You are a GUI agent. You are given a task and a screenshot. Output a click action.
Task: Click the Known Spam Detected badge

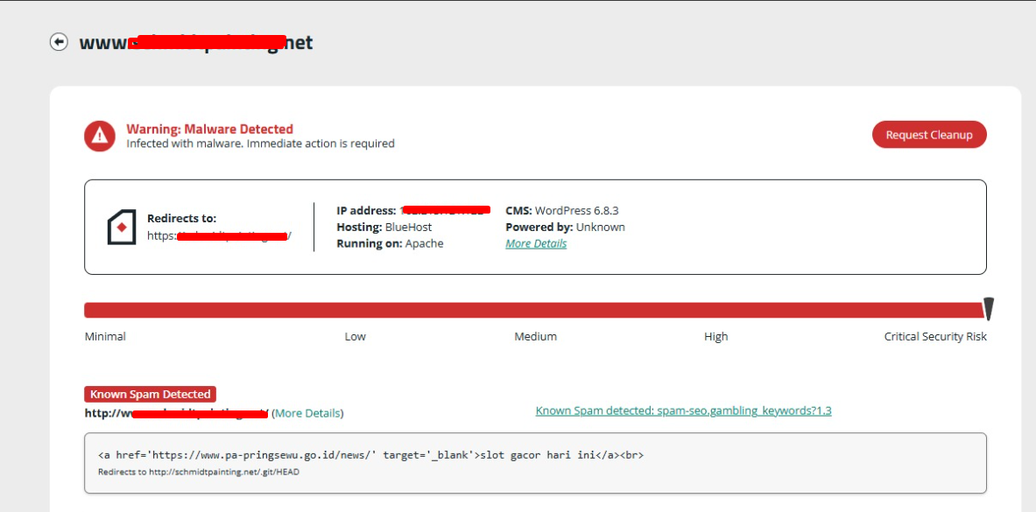150,394
